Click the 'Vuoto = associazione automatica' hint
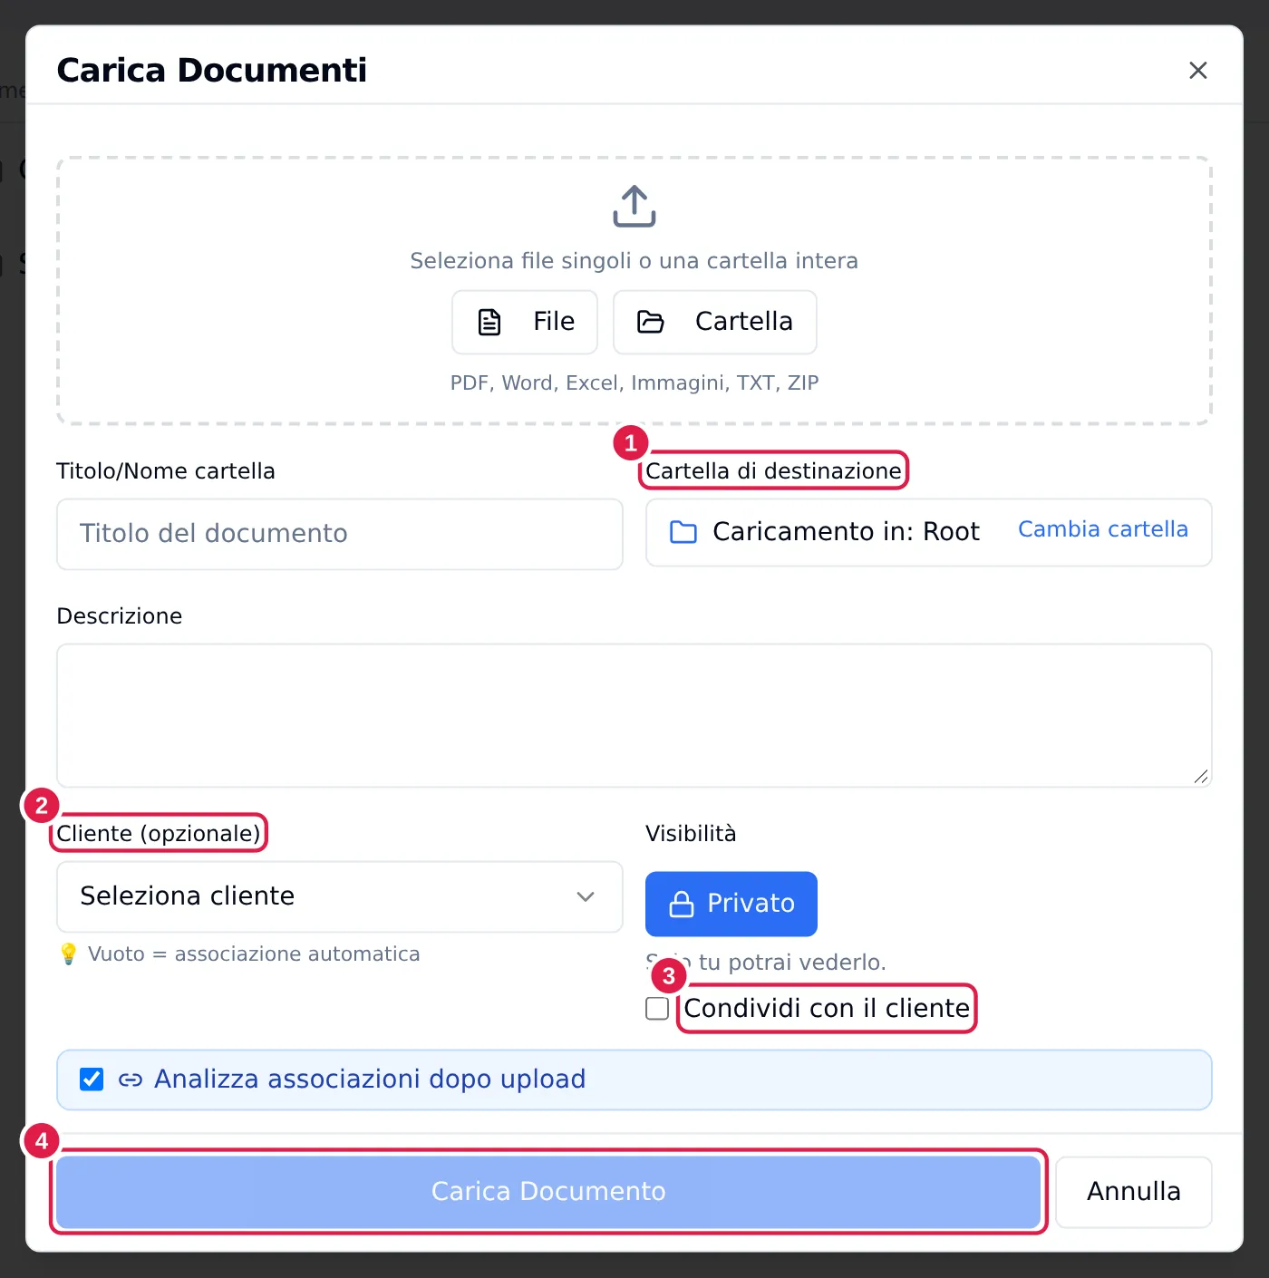 coord(254,954)
